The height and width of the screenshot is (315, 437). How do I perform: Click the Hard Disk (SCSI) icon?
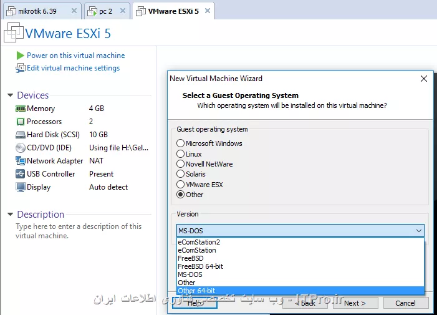point(21,135)
